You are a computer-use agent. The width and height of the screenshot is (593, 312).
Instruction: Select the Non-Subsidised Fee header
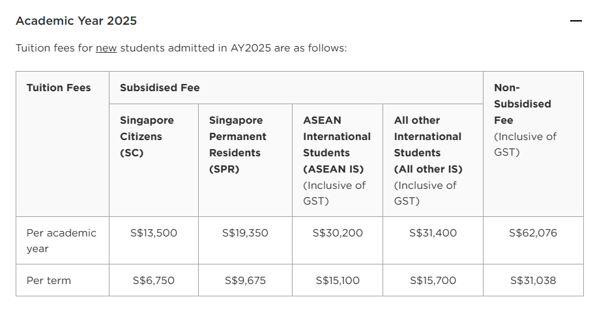click(x=533, y=144)
